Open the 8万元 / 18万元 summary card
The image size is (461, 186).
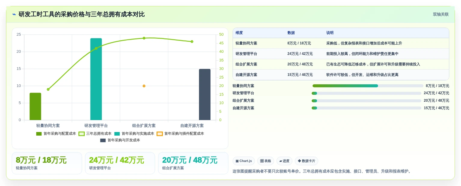click(47, 163)
